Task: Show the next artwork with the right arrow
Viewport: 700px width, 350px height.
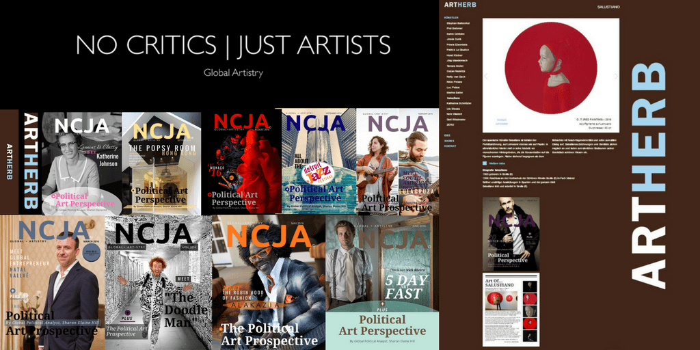Action: click(616, 77)
